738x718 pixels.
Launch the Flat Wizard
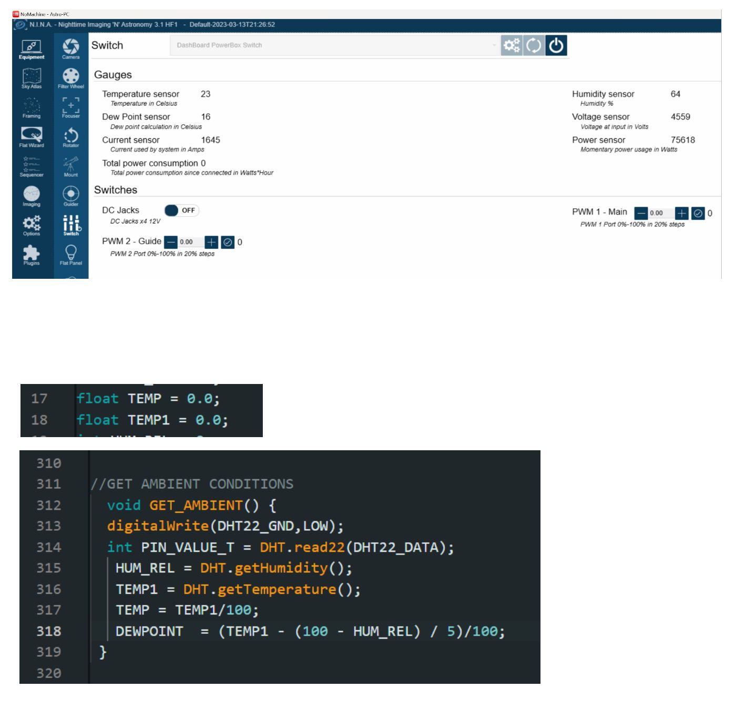[x=32, y=138]
